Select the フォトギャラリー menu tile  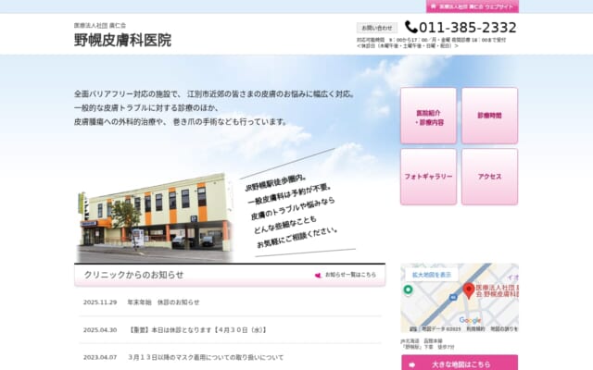pyautogui.click(x=428, y=176)
